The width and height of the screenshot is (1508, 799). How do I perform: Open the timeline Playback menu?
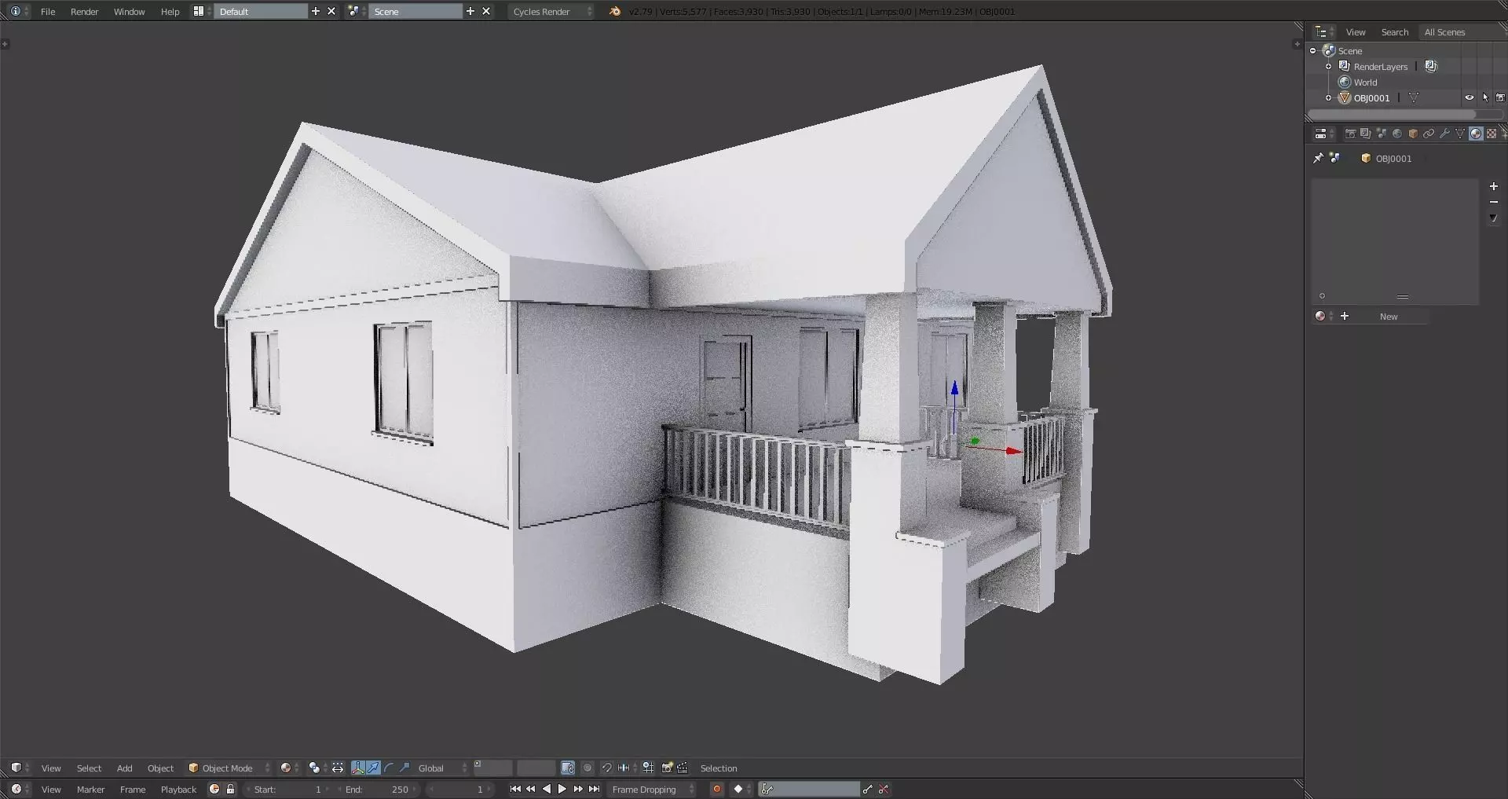178,789
